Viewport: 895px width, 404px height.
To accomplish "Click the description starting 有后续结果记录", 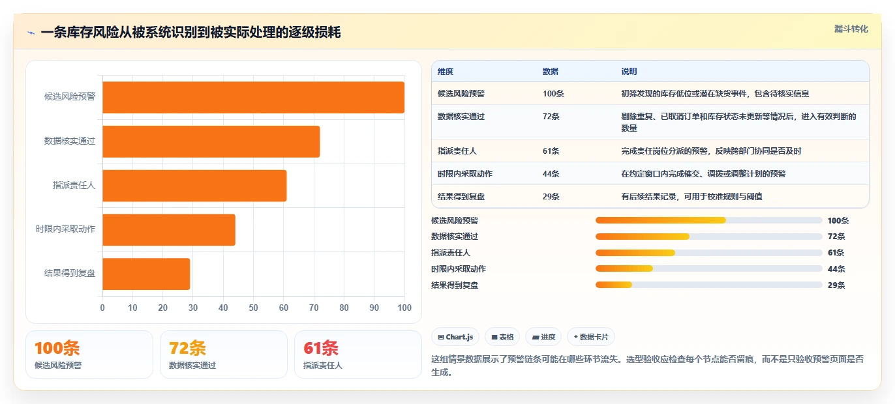I will pos(691,197).
